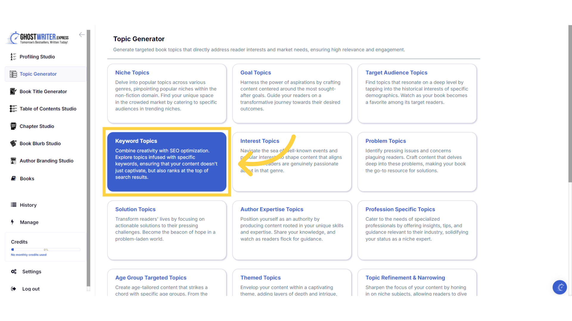The width and height of the screenshot is (572, 321).
Task: Click the Table of Contents Studio icon
Action: 13,109
